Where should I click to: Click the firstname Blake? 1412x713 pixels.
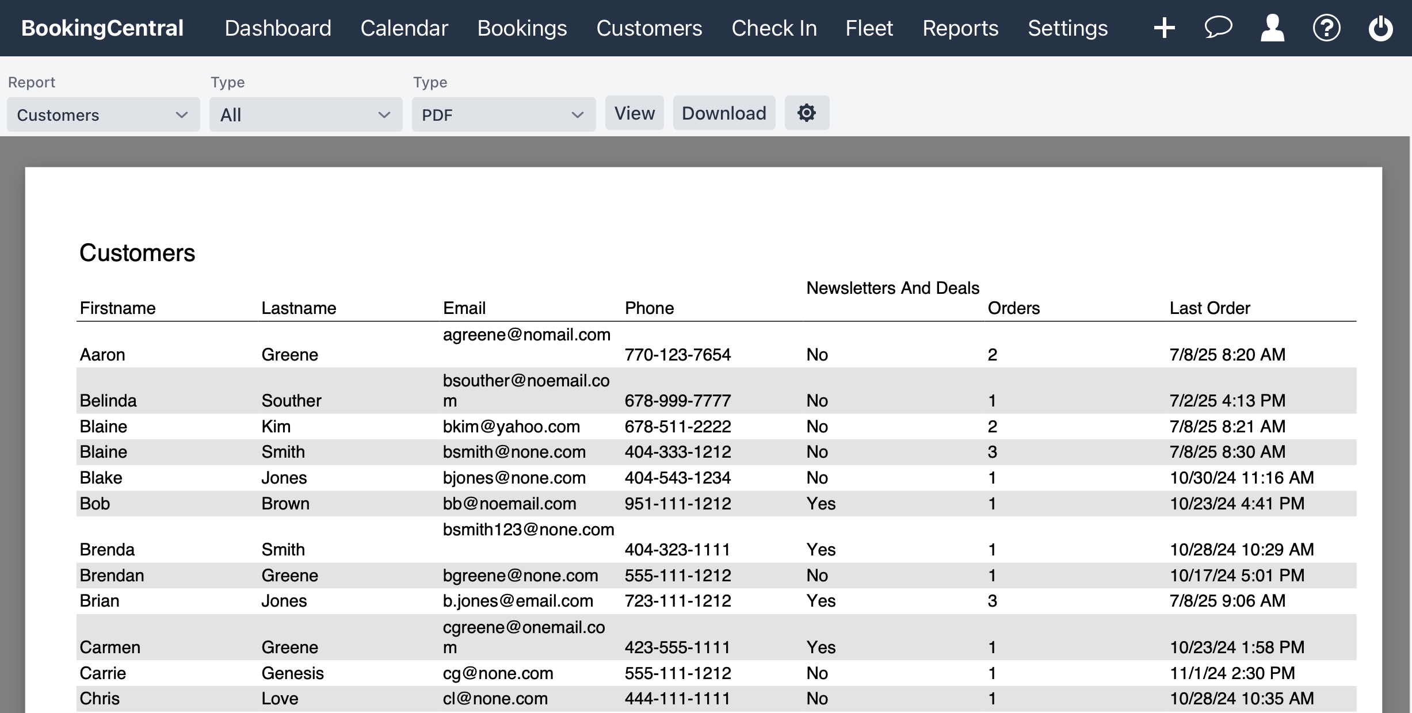coord(101,478)
